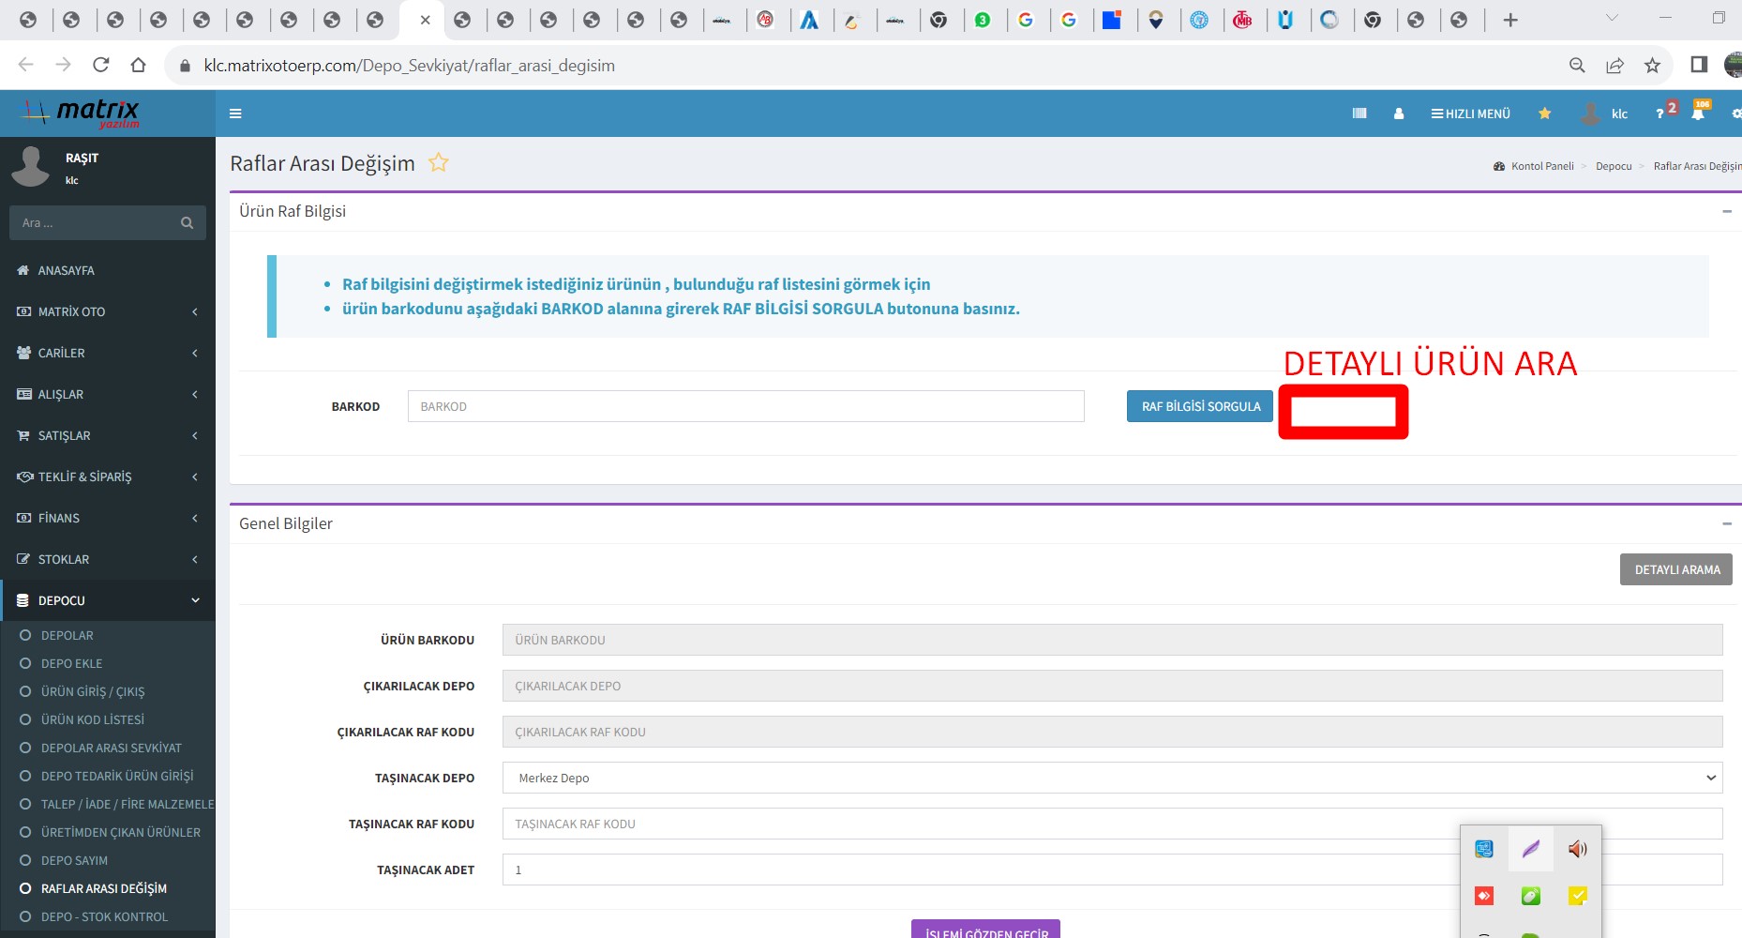Screen dimensions: 1742x938
Task: Open the HIZLI MENÜ quick menu
Action: 1470,113
